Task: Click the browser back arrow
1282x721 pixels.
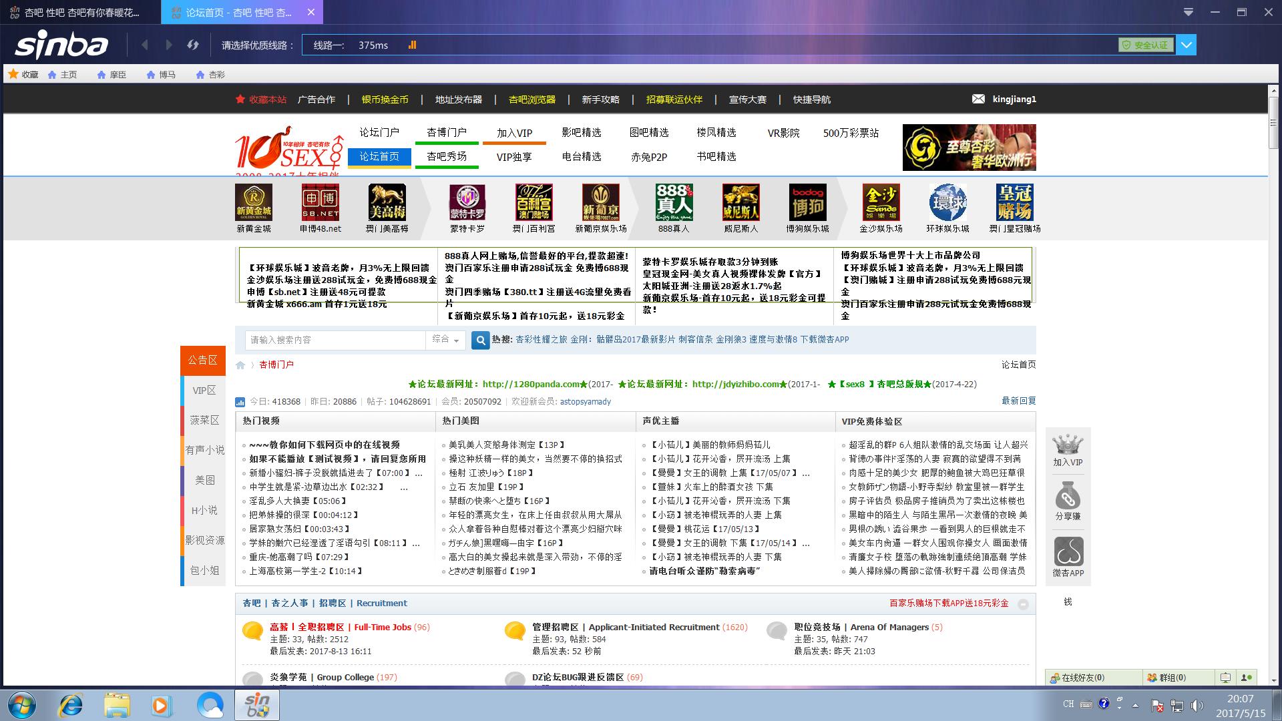Action: [145, 45]
